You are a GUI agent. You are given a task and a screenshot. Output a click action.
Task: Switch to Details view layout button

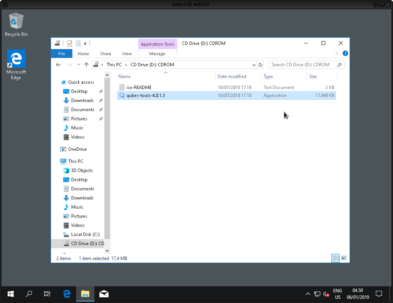(x=335, y=258)
